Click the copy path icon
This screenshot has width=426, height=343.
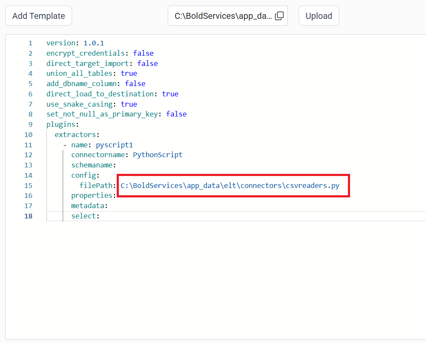point(279,15)
